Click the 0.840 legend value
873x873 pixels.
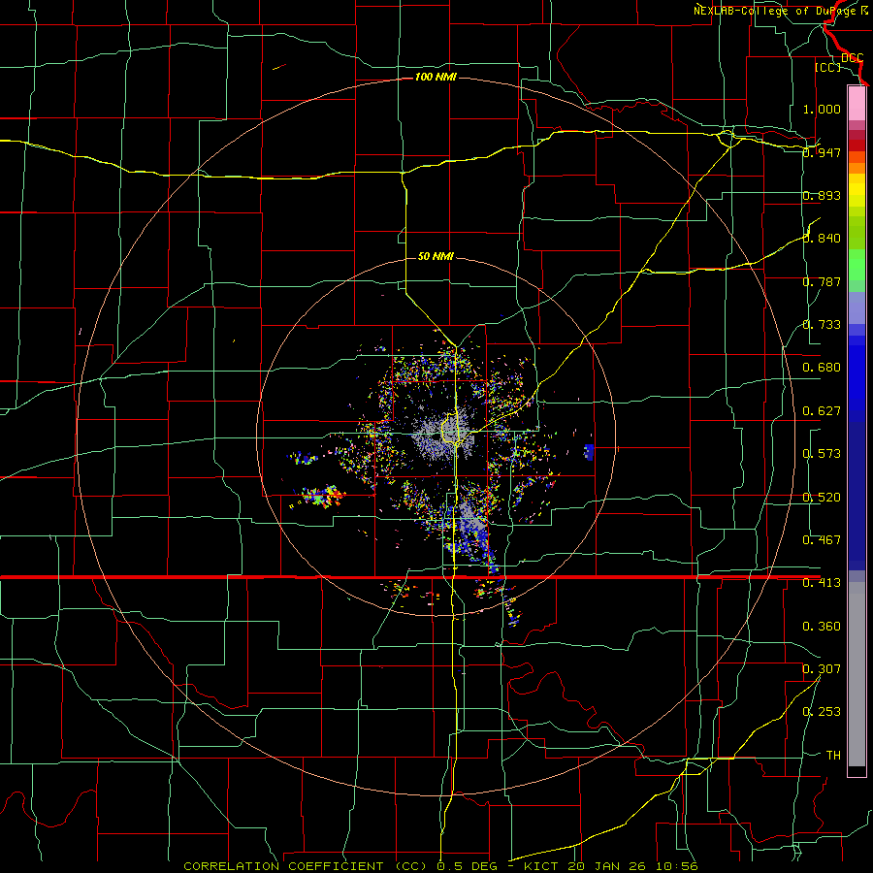pyautogui.click(x=822, y=239)
